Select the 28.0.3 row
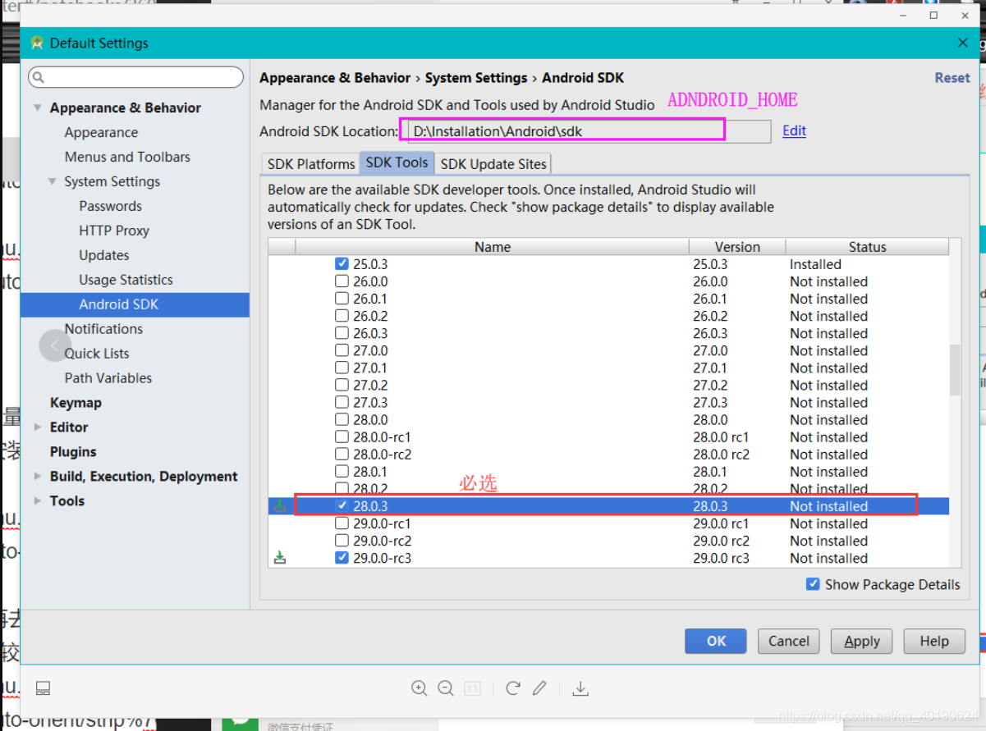Screen dimensions: 986x731 point(608,506)
